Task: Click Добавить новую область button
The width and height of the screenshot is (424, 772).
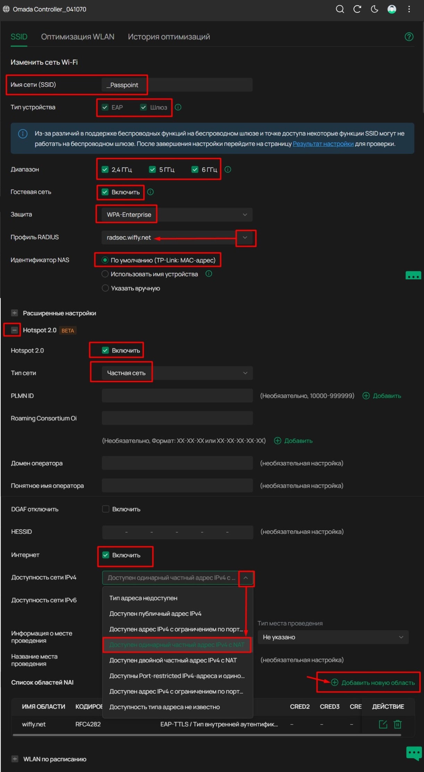Action: click(x=373, y=682)
